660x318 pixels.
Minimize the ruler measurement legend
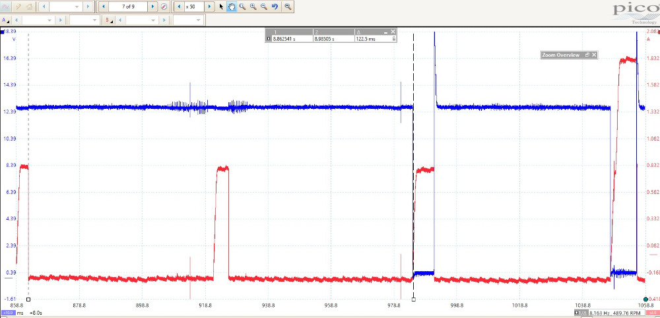tap(386, 31)
